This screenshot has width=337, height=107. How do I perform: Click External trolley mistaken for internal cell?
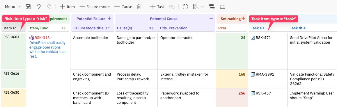point(187,79)
